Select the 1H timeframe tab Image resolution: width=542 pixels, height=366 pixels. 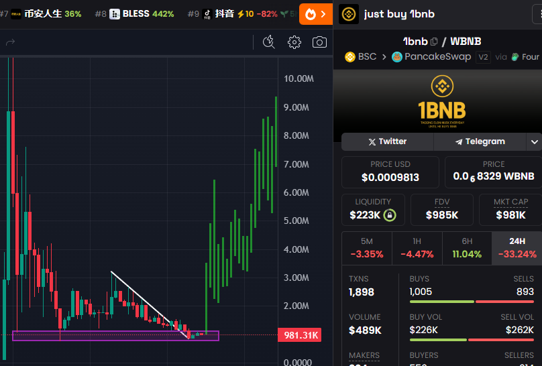tap(417, 248)
